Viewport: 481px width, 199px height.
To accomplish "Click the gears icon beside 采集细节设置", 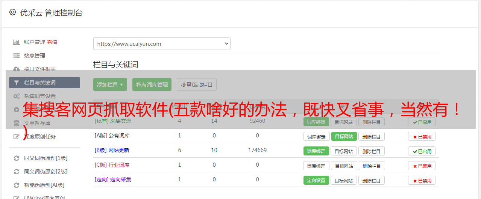I will pos(17,96).
